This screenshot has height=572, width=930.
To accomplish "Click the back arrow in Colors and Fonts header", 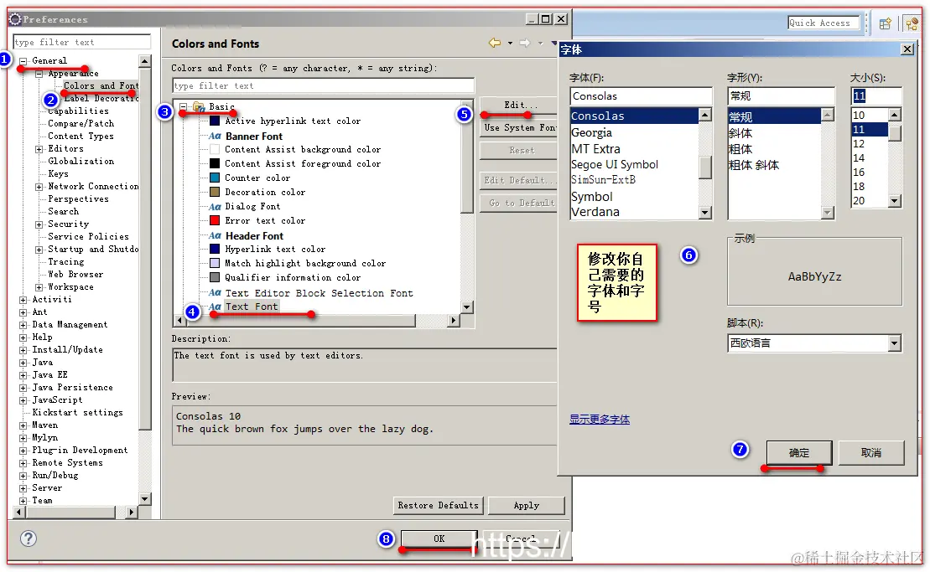I will pos(494,43).
